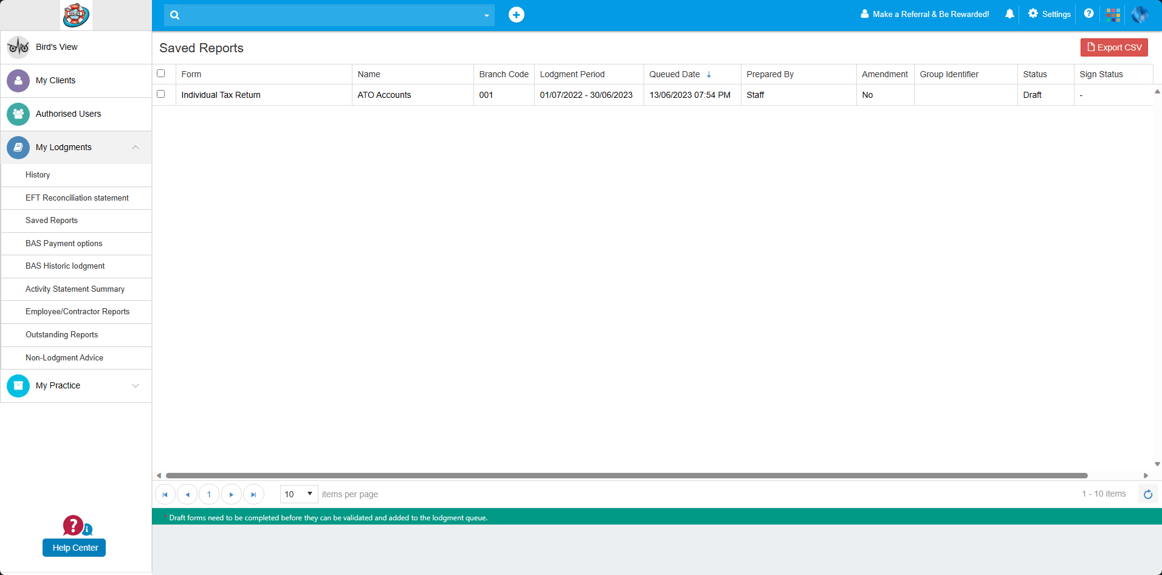This screenshot has height=575, width=1162.
Task: Click the horizontal scrollbar of the grid
Action: click(x=626, y=475)
